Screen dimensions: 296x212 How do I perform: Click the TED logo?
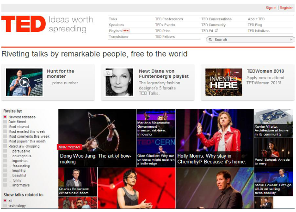click(22, 25)
